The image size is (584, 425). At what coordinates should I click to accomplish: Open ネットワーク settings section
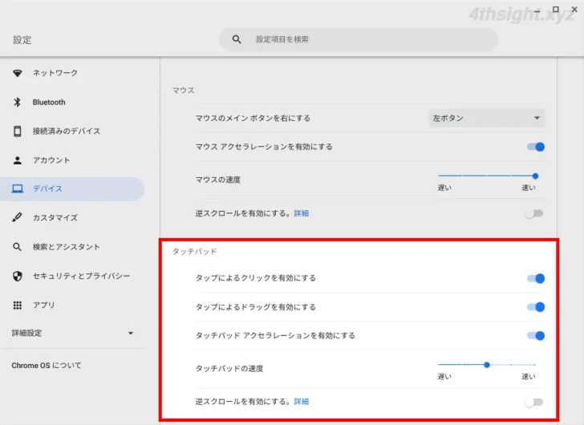click(x=72, y=73)
